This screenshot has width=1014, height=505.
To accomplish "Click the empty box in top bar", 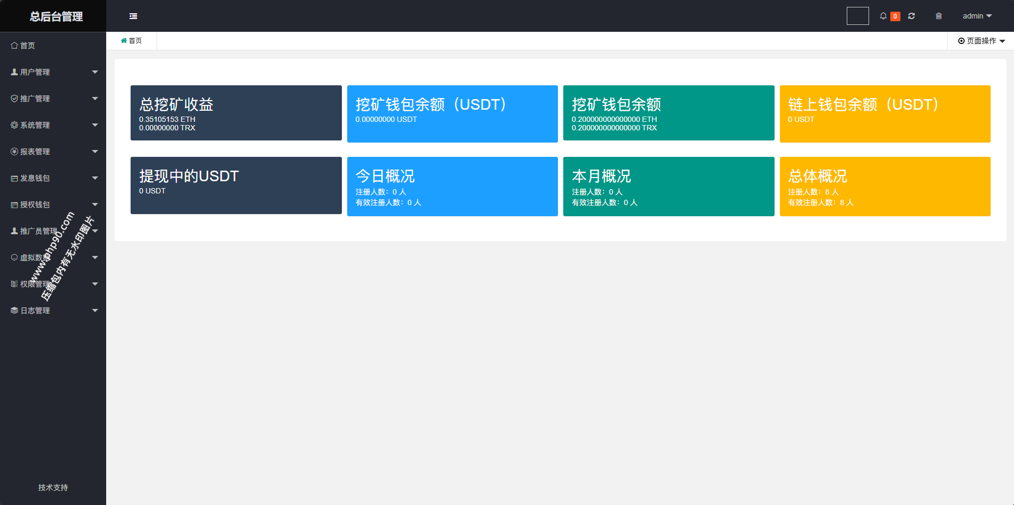I will (857, 16).
